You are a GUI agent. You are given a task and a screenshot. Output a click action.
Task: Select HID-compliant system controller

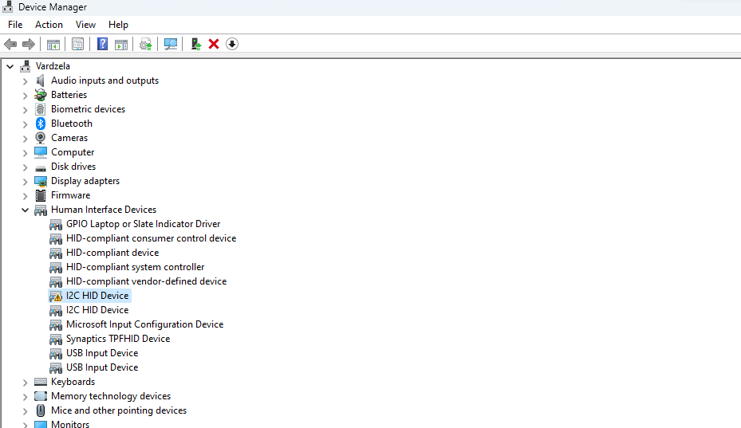point(135,267)
